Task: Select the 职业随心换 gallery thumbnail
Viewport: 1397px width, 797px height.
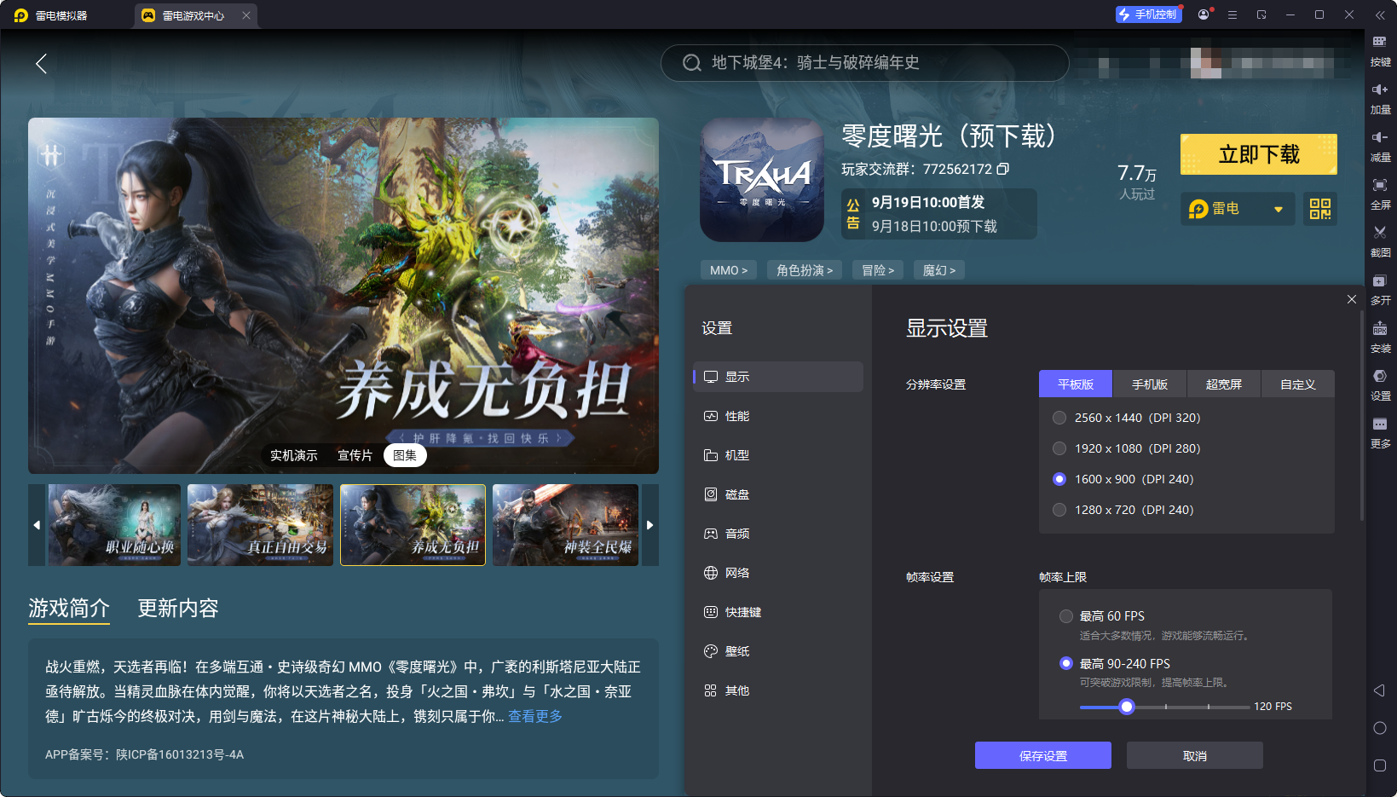Action: (114, 525)
